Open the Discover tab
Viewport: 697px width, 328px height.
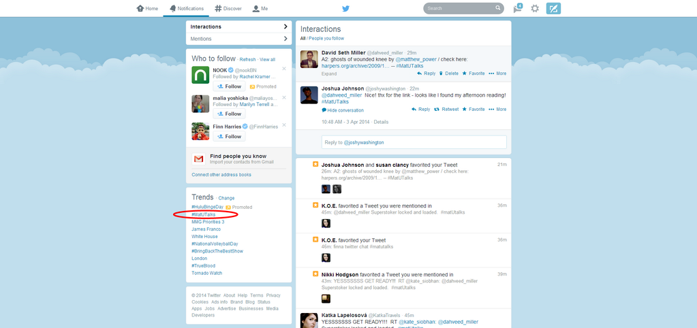tap(228, 8)
